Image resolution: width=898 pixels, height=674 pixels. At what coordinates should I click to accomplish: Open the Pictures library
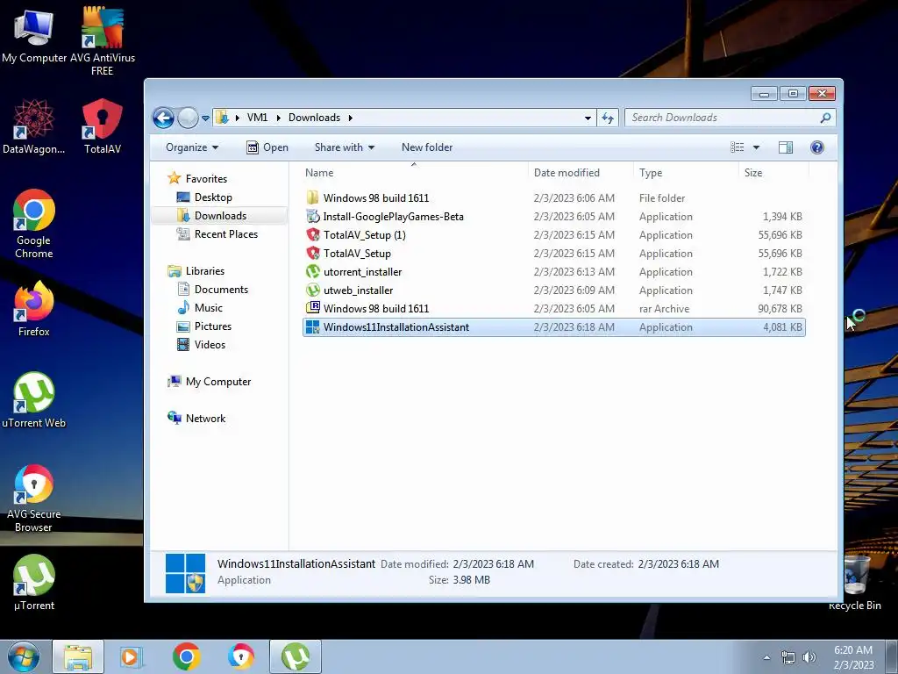[204, 326]
